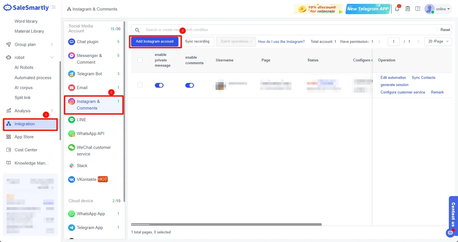Open the Contact us chat bubble
Viewport: 458px width, 242px height.
[450, 233]
